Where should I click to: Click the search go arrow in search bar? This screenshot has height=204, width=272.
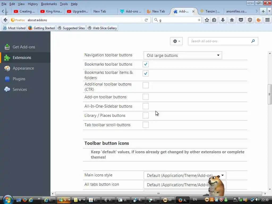[x=199, y=20]
